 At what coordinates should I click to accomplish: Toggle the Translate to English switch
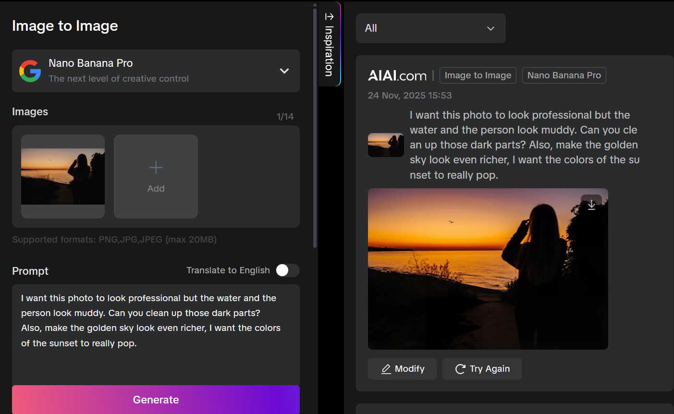[x=287, y=270]
